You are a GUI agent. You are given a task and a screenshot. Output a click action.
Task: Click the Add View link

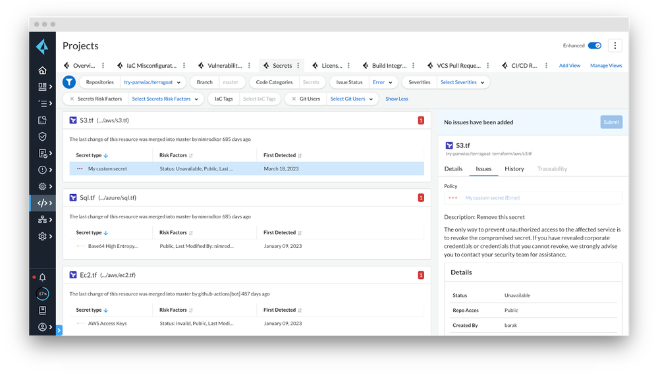[570, 65]
